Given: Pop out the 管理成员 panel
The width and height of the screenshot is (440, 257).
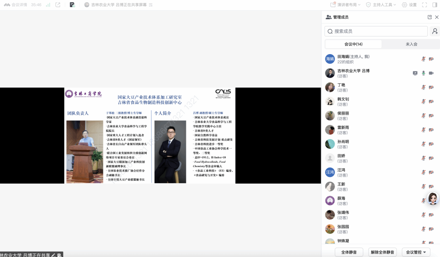Looking at the screenshot, I should [430, 17].
